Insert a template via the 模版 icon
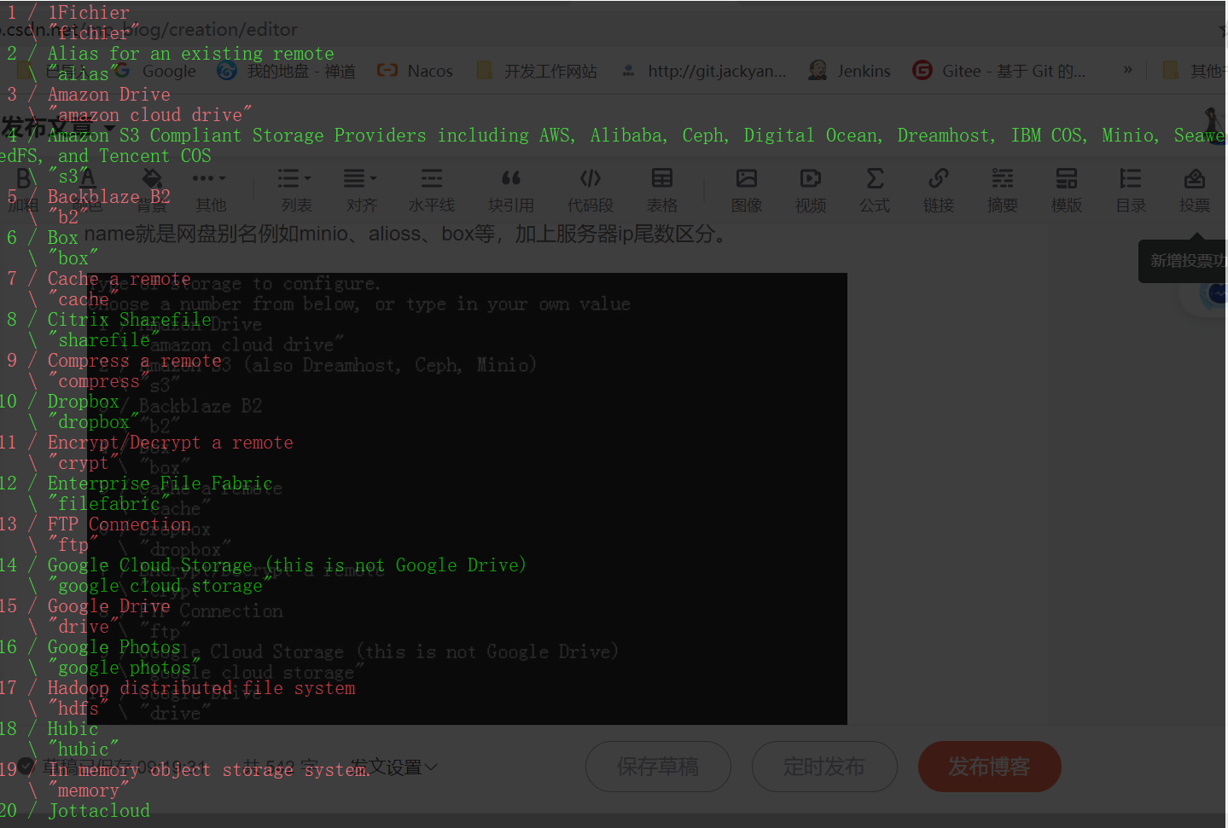 (1066, 189)
